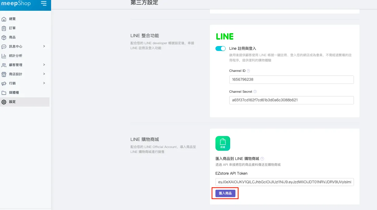This screenshot has width=377, height=210.
Task: Click the 總覽 home icon
Action: (x=4, y=19)
